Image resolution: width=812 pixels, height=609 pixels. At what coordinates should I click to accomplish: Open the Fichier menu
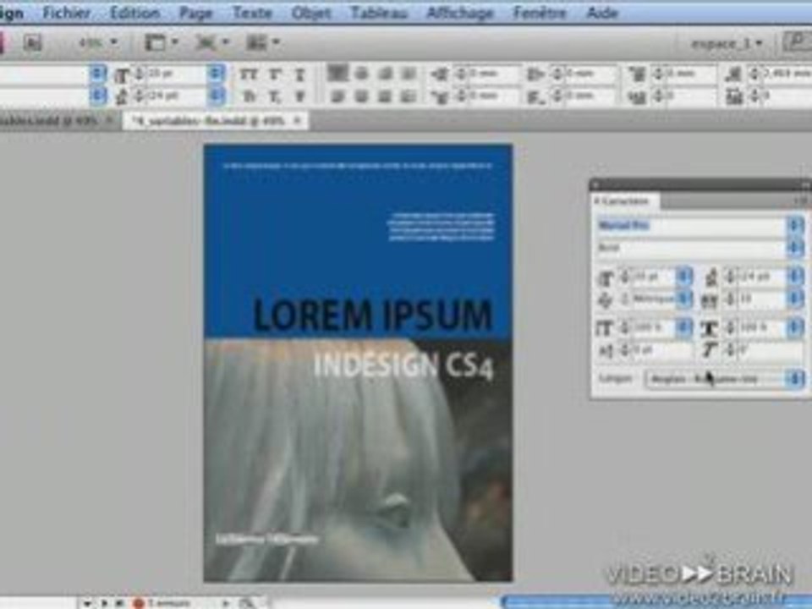pos(66,13)
